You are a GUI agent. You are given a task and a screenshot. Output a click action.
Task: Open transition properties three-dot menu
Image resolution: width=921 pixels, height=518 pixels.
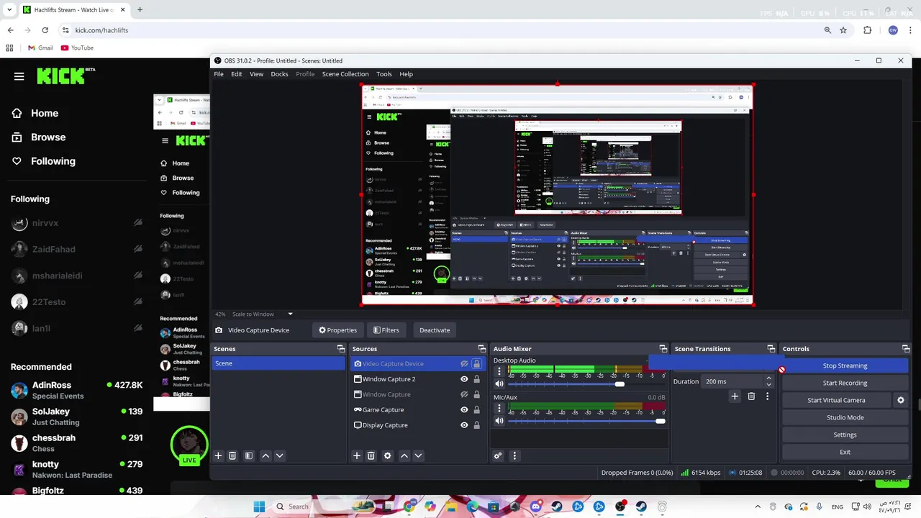pos(767,396)
